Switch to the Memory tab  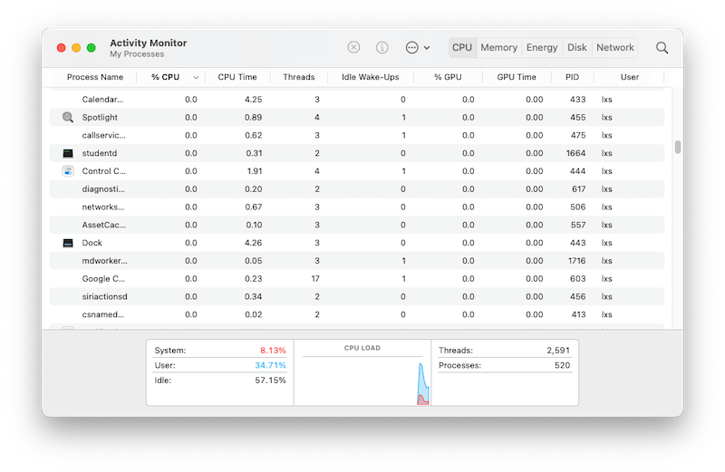498,48
